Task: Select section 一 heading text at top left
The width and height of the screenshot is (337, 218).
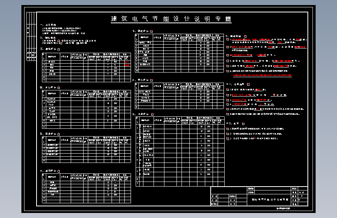Action: point(48,25)
